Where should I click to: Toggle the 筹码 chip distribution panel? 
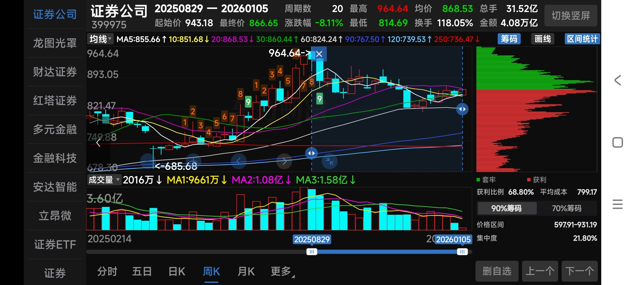509,39
